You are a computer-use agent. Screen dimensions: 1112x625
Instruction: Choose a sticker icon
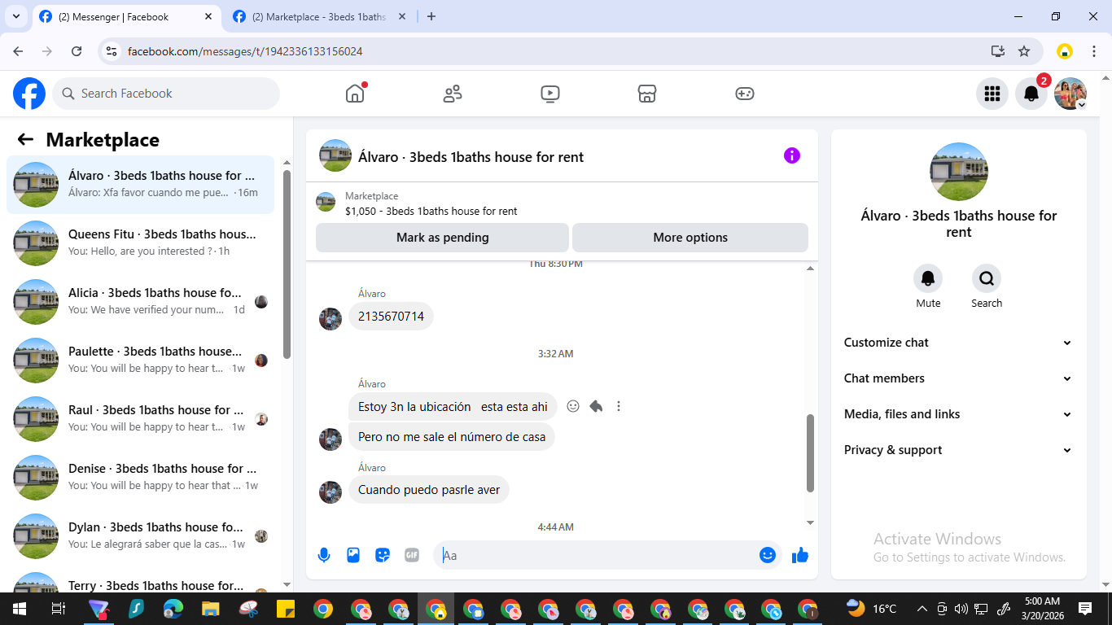383,555
